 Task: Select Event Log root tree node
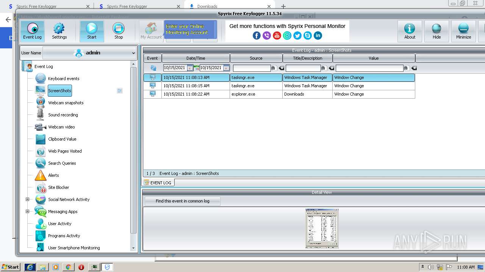tap(44, 66)
